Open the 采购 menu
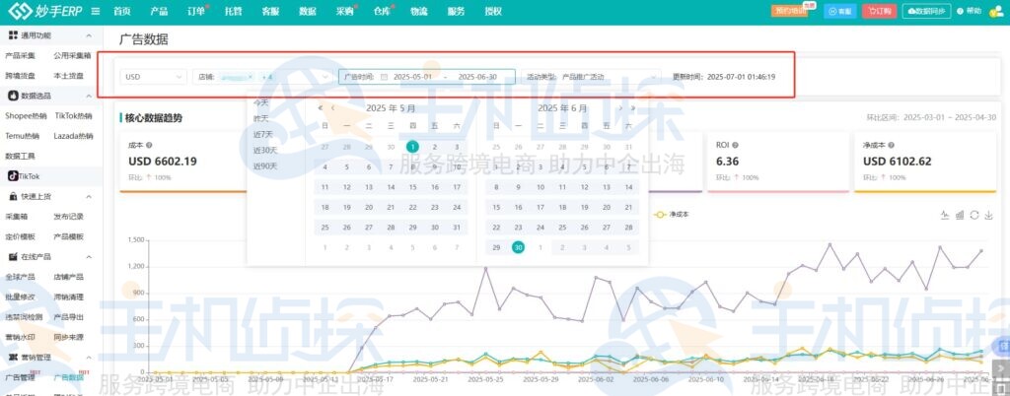The image size is (1010, 396). click(344, 12)
